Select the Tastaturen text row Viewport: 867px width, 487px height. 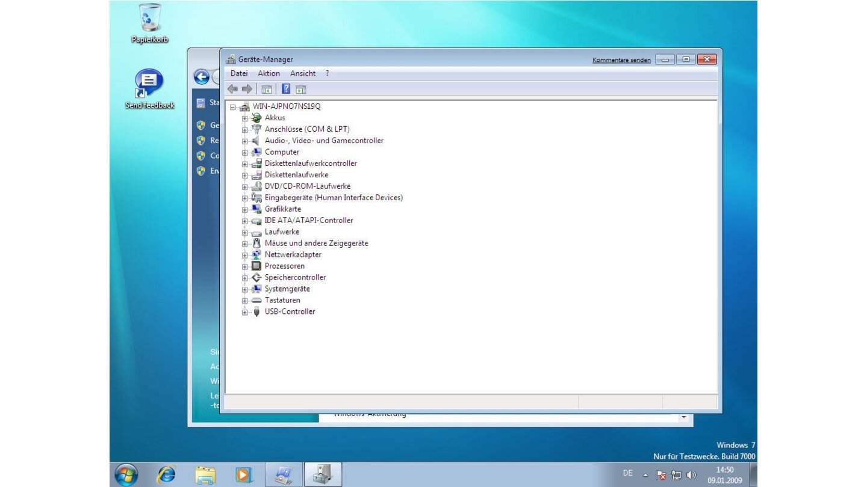(282, 301)
